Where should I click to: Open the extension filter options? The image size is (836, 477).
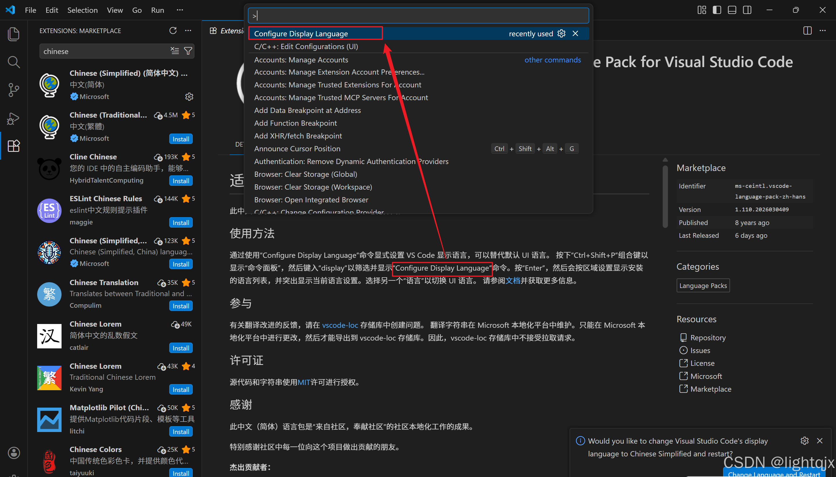(x=188, y=51)
